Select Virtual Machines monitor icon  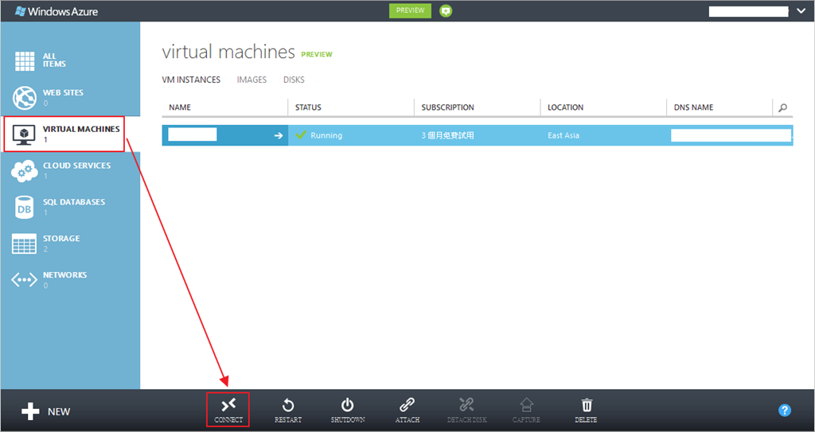point(25,134)
